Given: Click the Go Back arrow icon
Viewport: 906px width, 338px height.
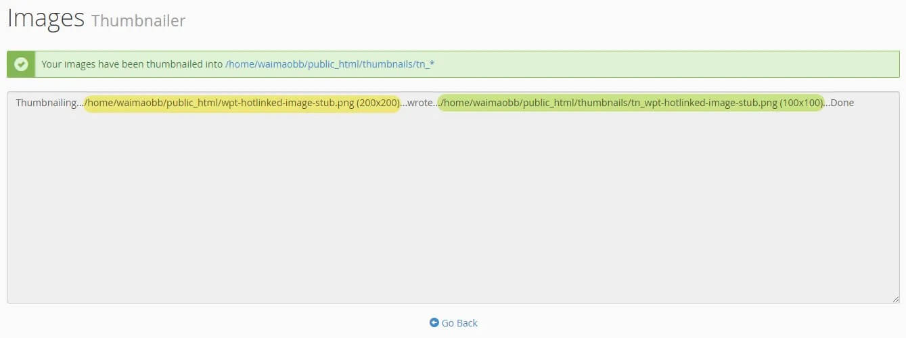Looking at the screenshot, I should tap(434, 323).
